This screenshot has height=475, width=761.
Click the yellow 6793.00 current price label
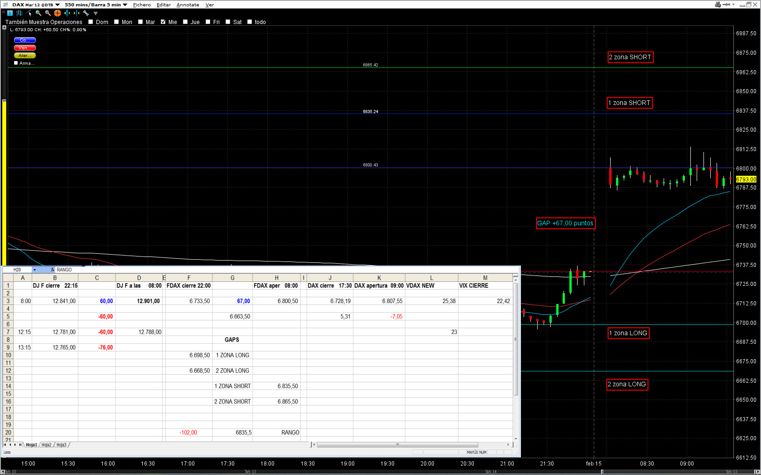(x=746, y=180)
